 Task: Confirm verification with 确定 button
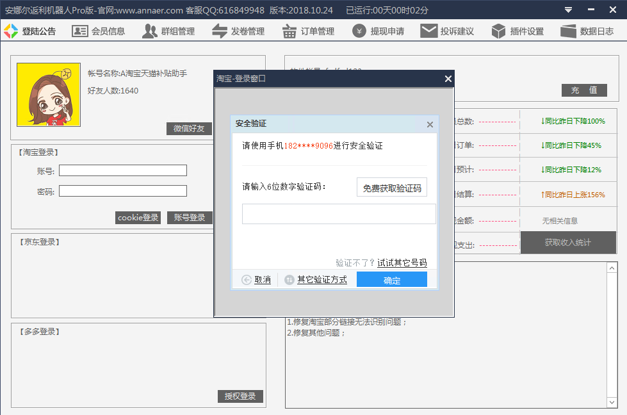tap(392, 280)
